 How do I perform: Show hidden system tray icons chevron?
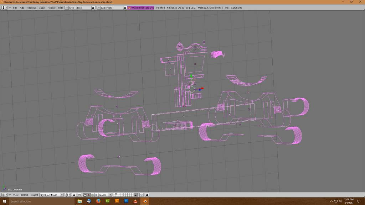(331, 201)
